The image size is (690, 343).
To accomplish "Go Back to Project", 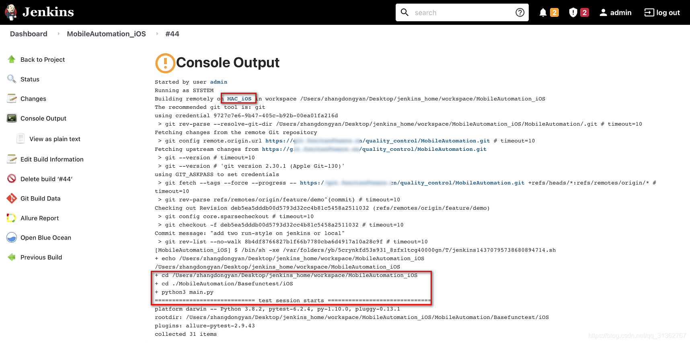I will (43, 59).
